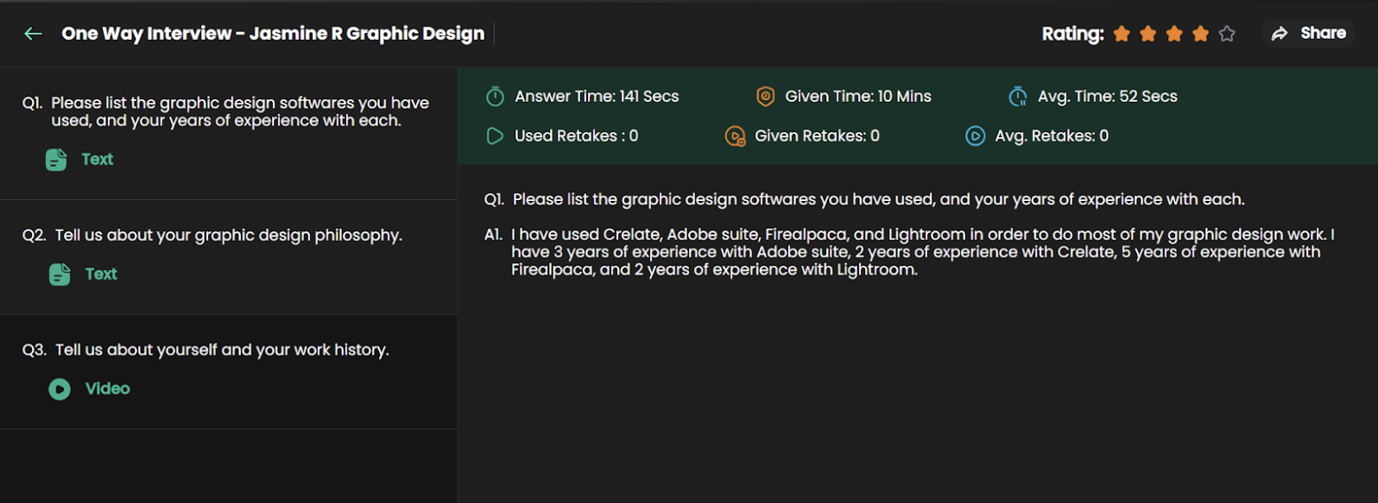
Task: Click the One Way Interview page title
Action: 273,34
